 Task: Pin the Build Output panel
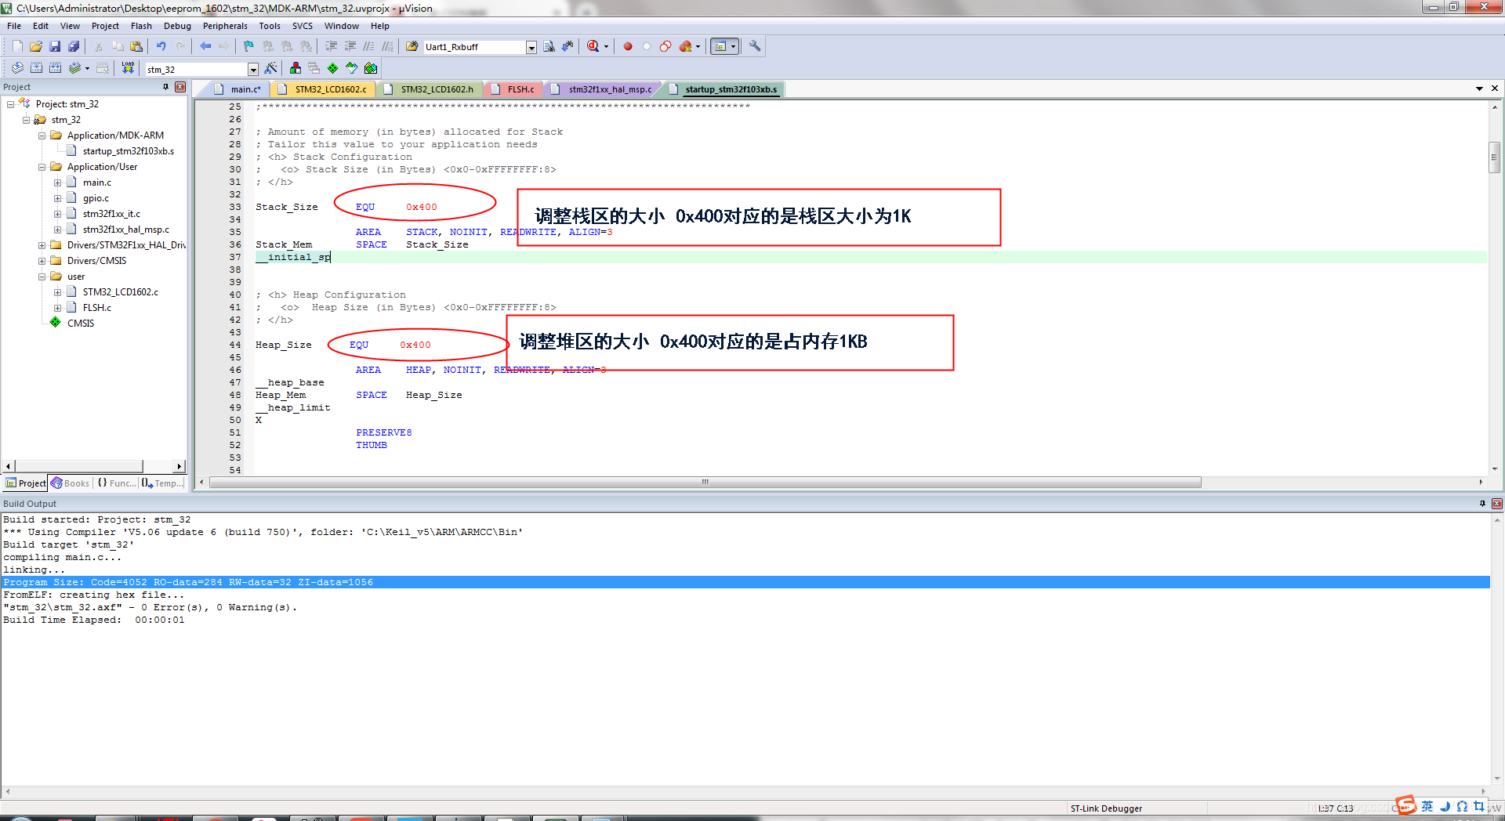click(1482, 504)
